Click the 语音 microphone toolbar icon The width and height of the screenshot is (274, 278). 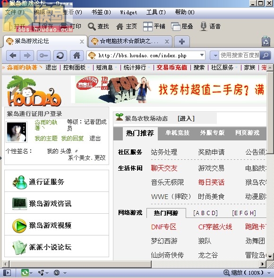(x=204, y=26)
